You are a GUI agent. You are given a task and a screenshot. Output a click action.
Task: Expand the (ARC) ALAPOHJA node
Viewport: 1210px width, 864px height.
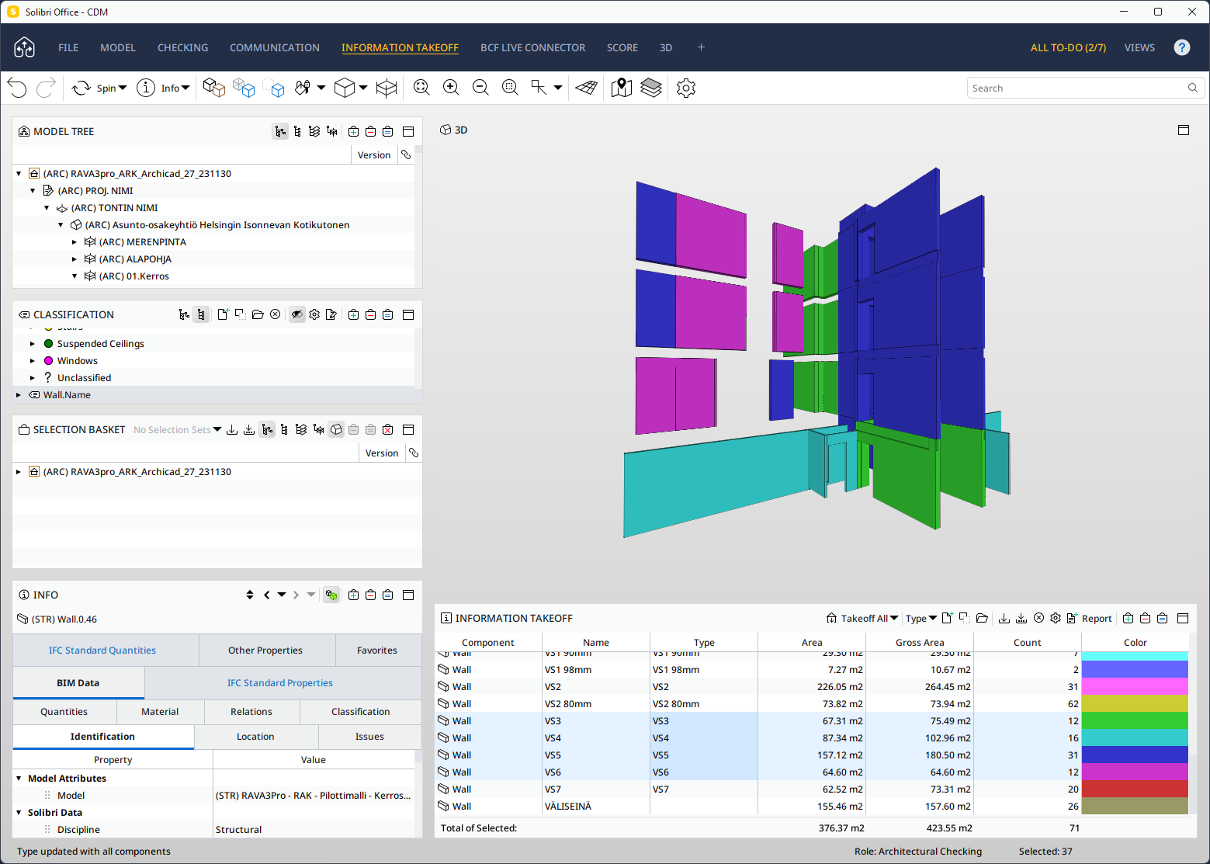point(75,259)
